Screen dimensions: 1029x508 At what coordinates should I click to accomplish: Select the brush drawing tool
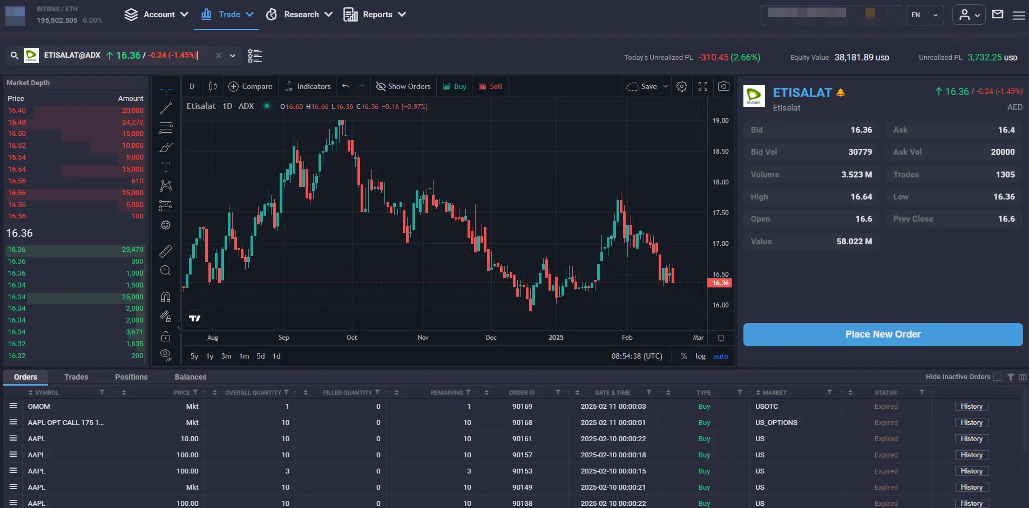166,147
